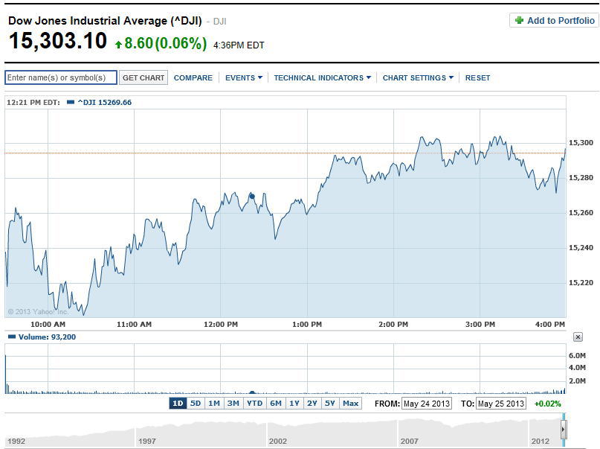Click RESET to restore the chart

pos(477,78)
